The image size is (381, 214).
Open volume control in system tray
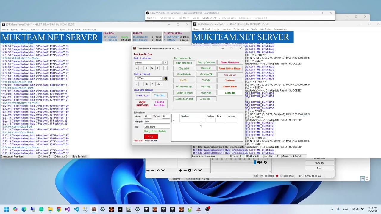[357, 209]
